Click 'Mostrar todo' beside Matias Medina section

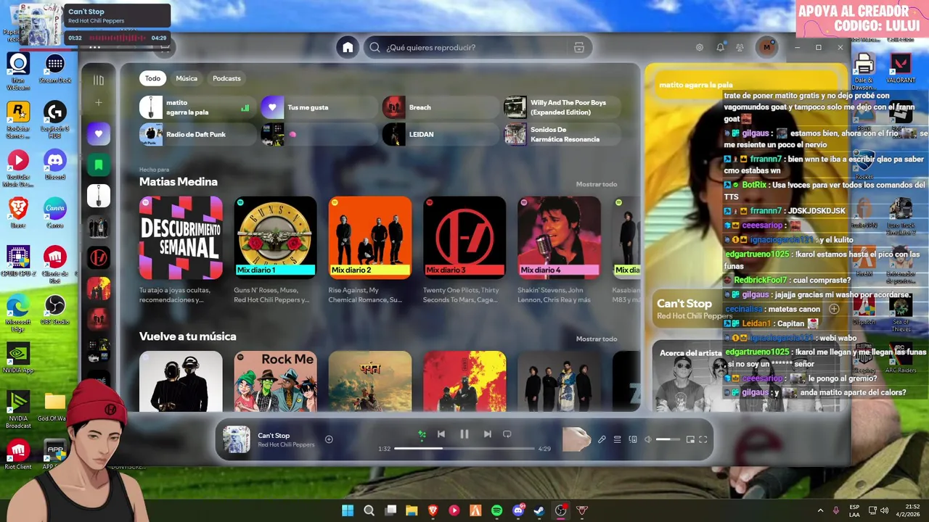tap(597, 184)
